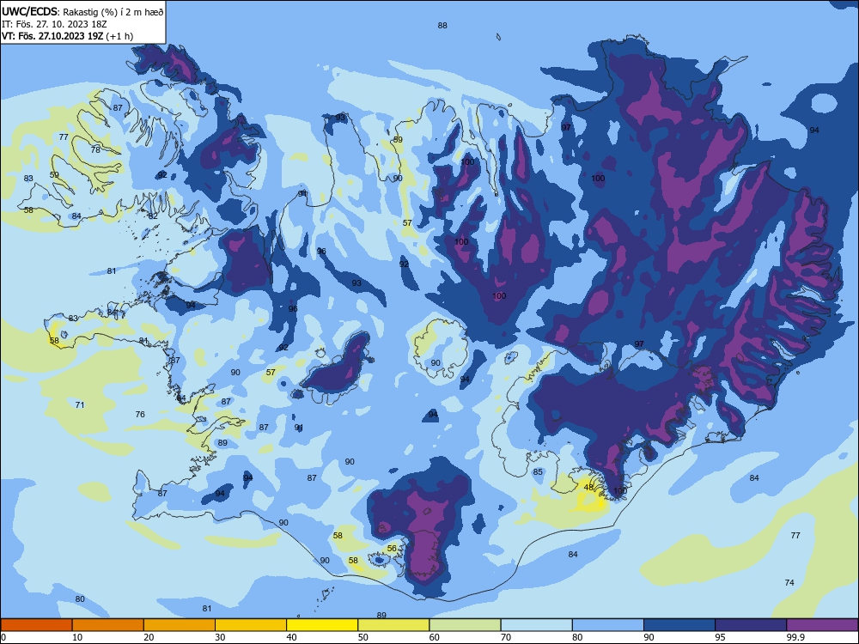Select the '30' legend scale label

click(220, 637)
